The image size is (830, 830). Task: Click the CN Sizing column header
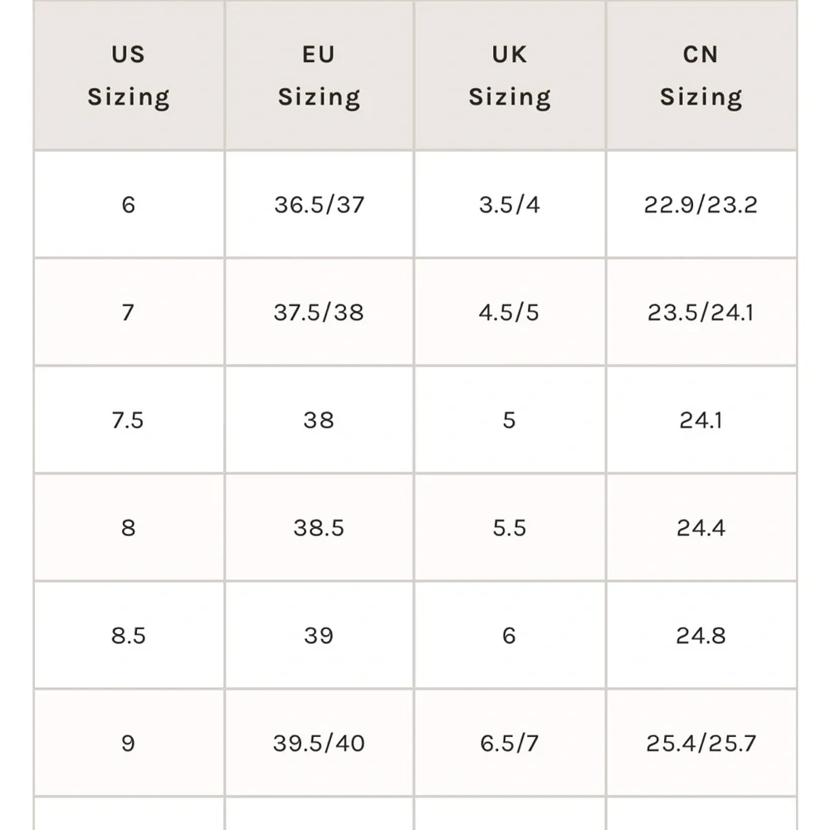[x=701, y=76]
